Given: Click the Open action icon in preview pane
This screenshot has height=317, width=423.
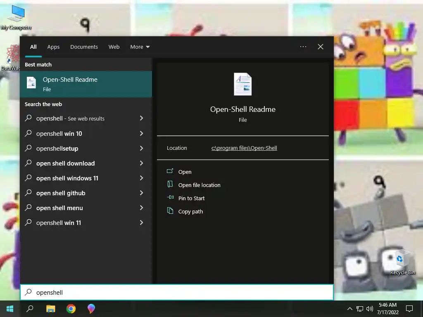Looking at the screenshot, I should click(x=170, y=171).
